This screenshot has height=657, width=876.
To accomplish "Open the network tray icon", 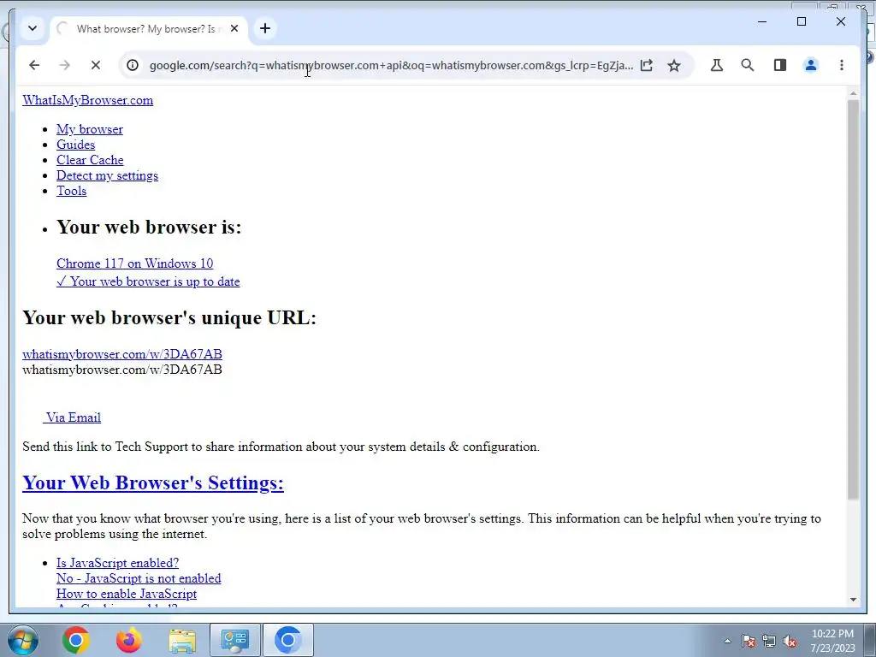I will click(769, 641).
